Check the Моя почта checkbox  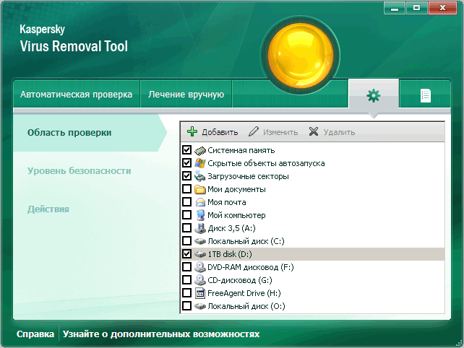point(186,201)
